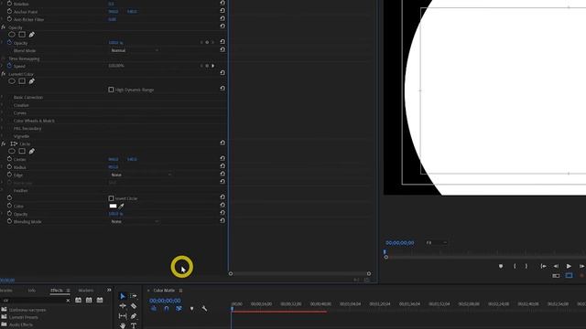Open the Edge dropdown set to None
This screenshot has height=329, width=586.
click(x=141, y=175)
